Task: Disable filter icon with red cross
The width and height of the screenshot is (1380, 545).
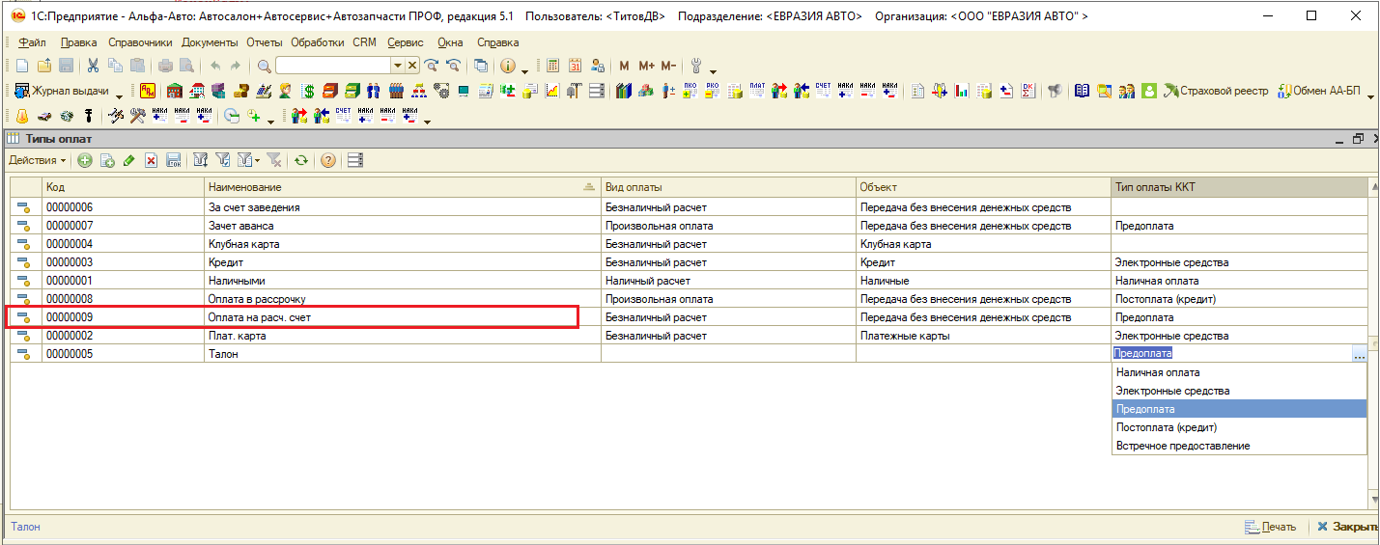Action: pyautogui.click(x=273, y=160)
